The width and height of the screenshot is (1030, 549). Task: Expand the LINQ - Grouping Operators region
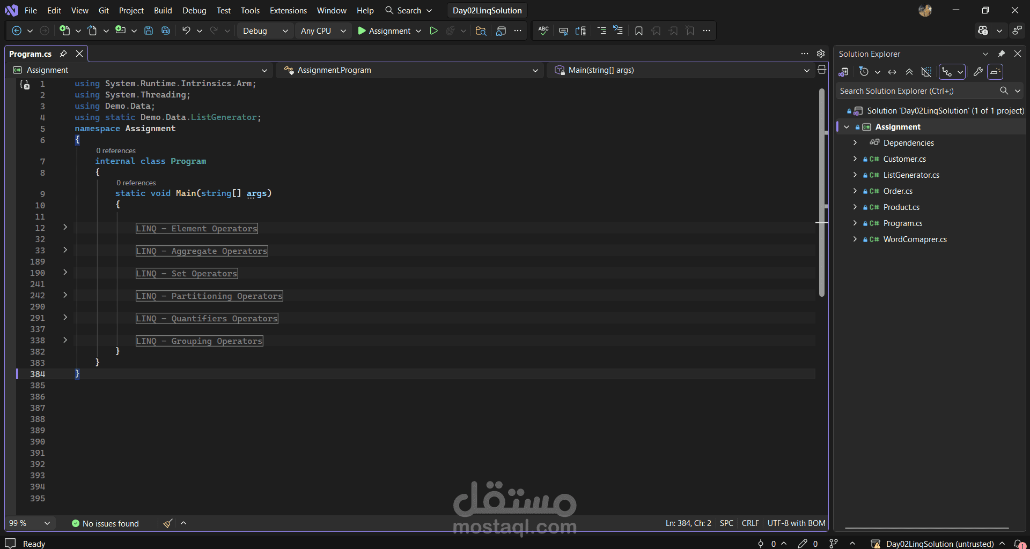pos(65,340)
